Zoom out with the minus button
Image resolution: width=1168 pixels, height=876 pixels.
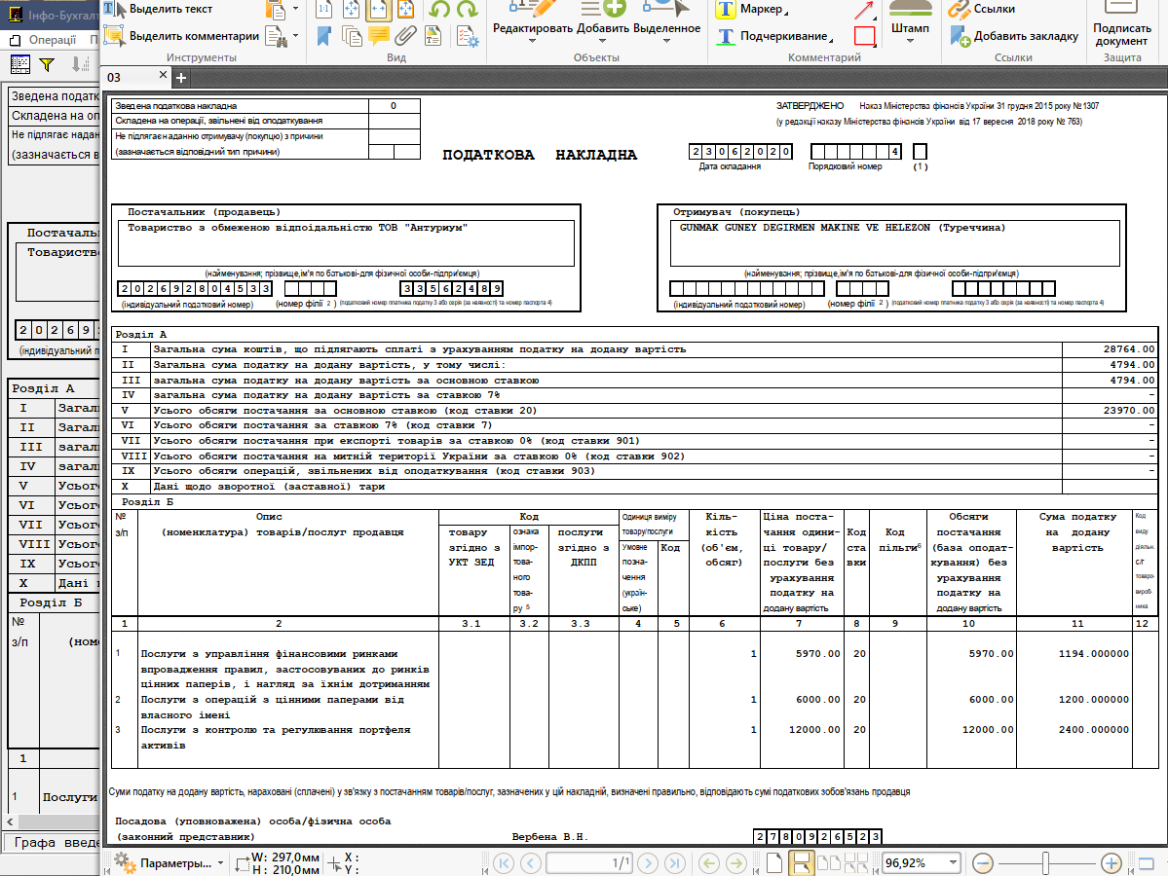[983, 863]
